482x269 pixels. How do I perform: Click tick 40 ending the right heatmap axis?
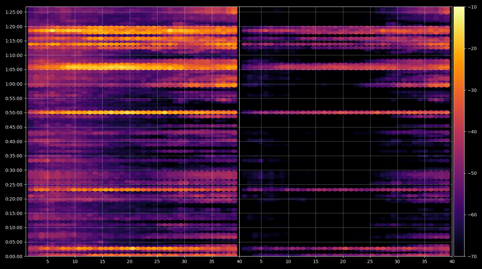coord(452,262)
